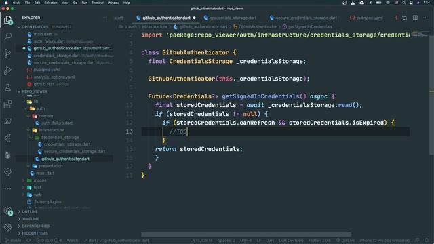This screenshot has height=244, width=434.
Task: Collapse the REPO_VIEWER folder section
Action: pos(35,91)
